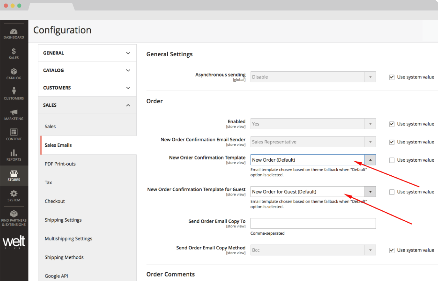The image size is (438, 281).
Task: Open the Marketing megaphone icon
Action: (14, 113)
